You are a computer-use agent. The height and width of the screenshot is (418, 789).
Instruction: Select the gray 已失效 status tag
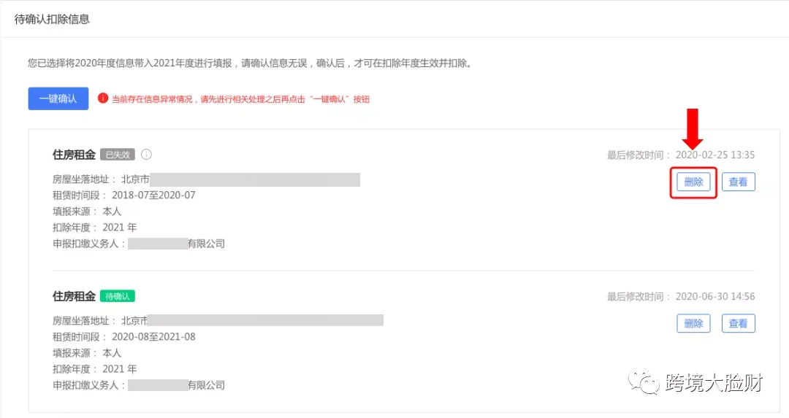(118, 155)
